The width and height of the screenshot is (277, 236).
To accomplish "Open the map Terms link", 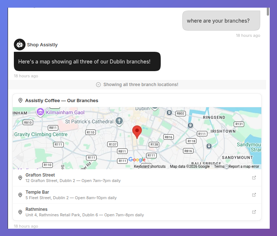I will pos(219,166).
